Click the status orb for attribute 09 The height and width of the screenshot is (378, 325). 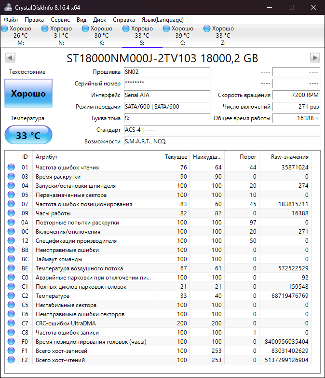[11, 213]
